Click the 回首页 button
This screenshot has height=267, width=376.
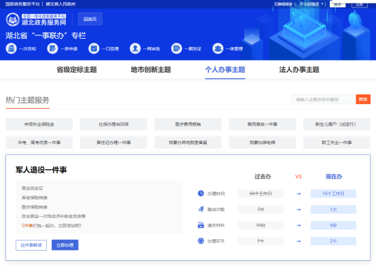[90, 19]
